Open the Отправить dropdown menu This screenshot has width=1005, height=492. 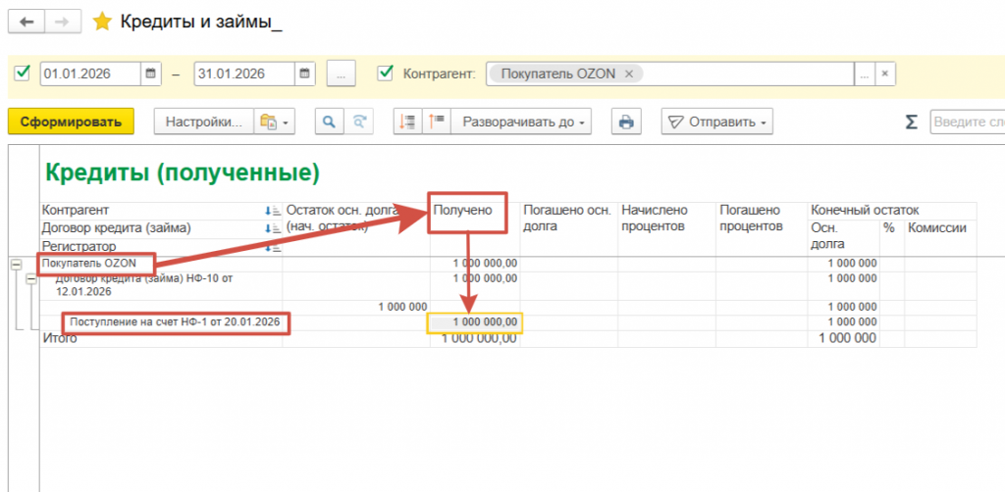[716, 123]
